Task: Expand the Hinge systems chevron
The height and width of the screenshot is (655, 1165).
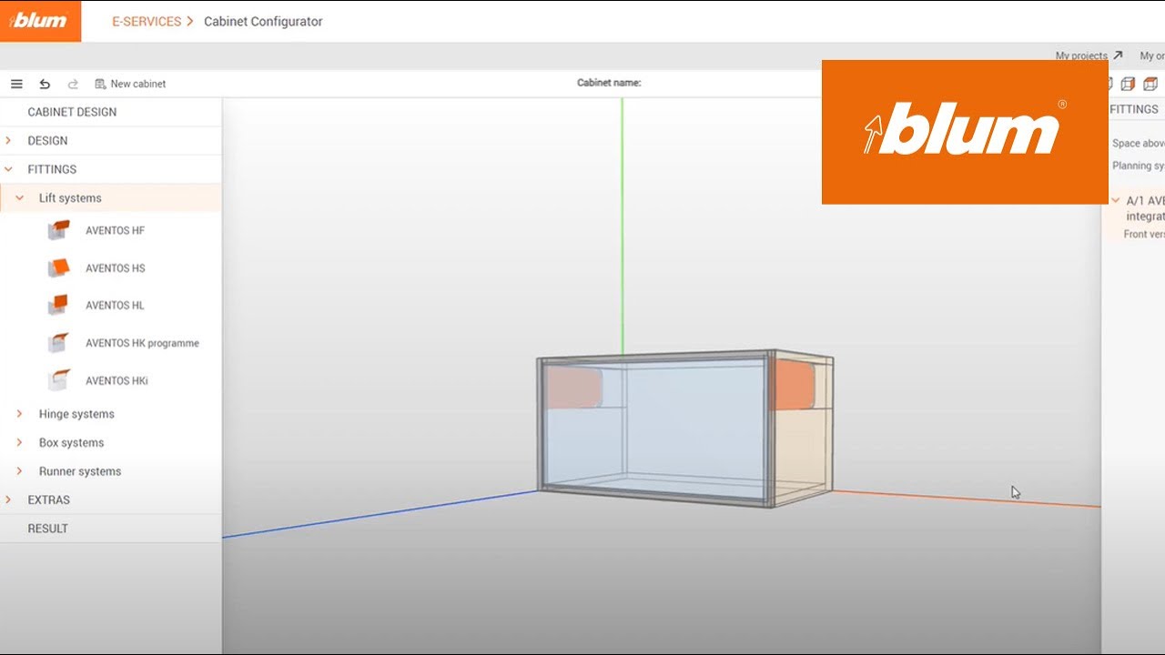Action: pyautogui.click(x=19, y=414)
